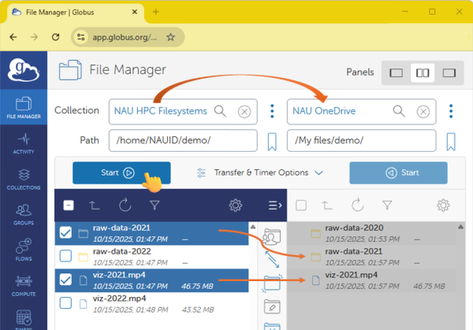Image resolution: width=473 pixels, height=330 pixels.
Task: Tick the viz-2022.mp4 file checkbox
Action: click(x=66, y=302)
